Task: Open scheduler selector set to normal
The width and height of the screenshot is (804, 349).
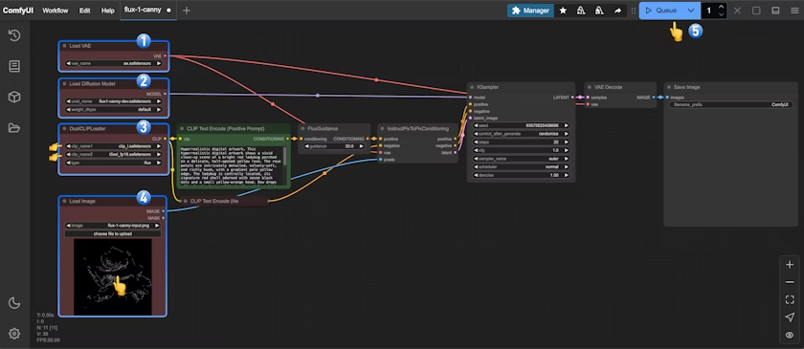Action: [x=521, y=167]
